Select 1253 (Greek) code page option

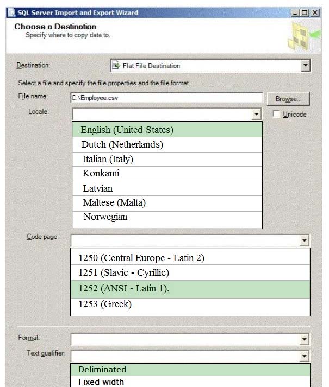(190, 305)
